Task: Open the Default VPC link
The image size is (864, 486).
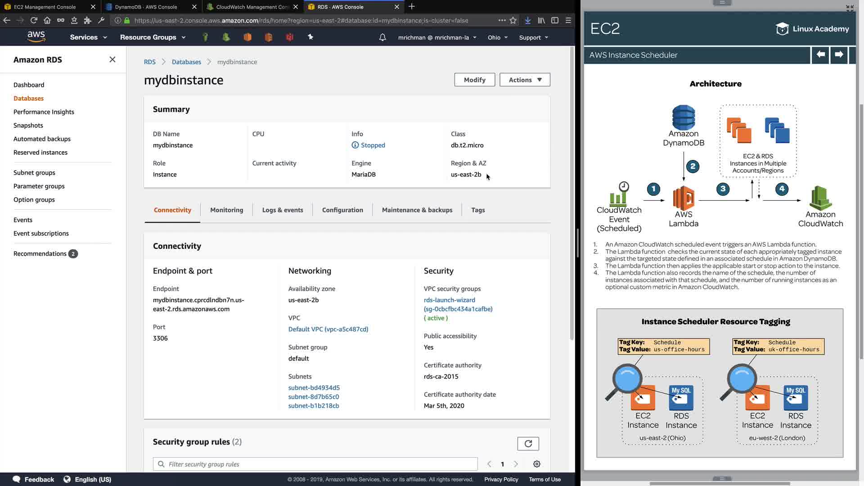Action: click(328, 329)
